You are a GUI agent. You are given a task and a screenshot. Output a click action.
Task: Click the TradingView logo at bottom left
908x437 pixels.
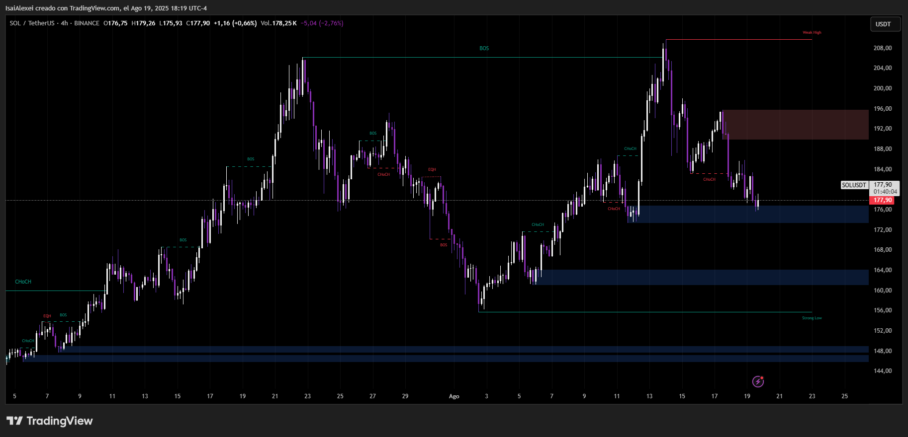pos(50,421)
